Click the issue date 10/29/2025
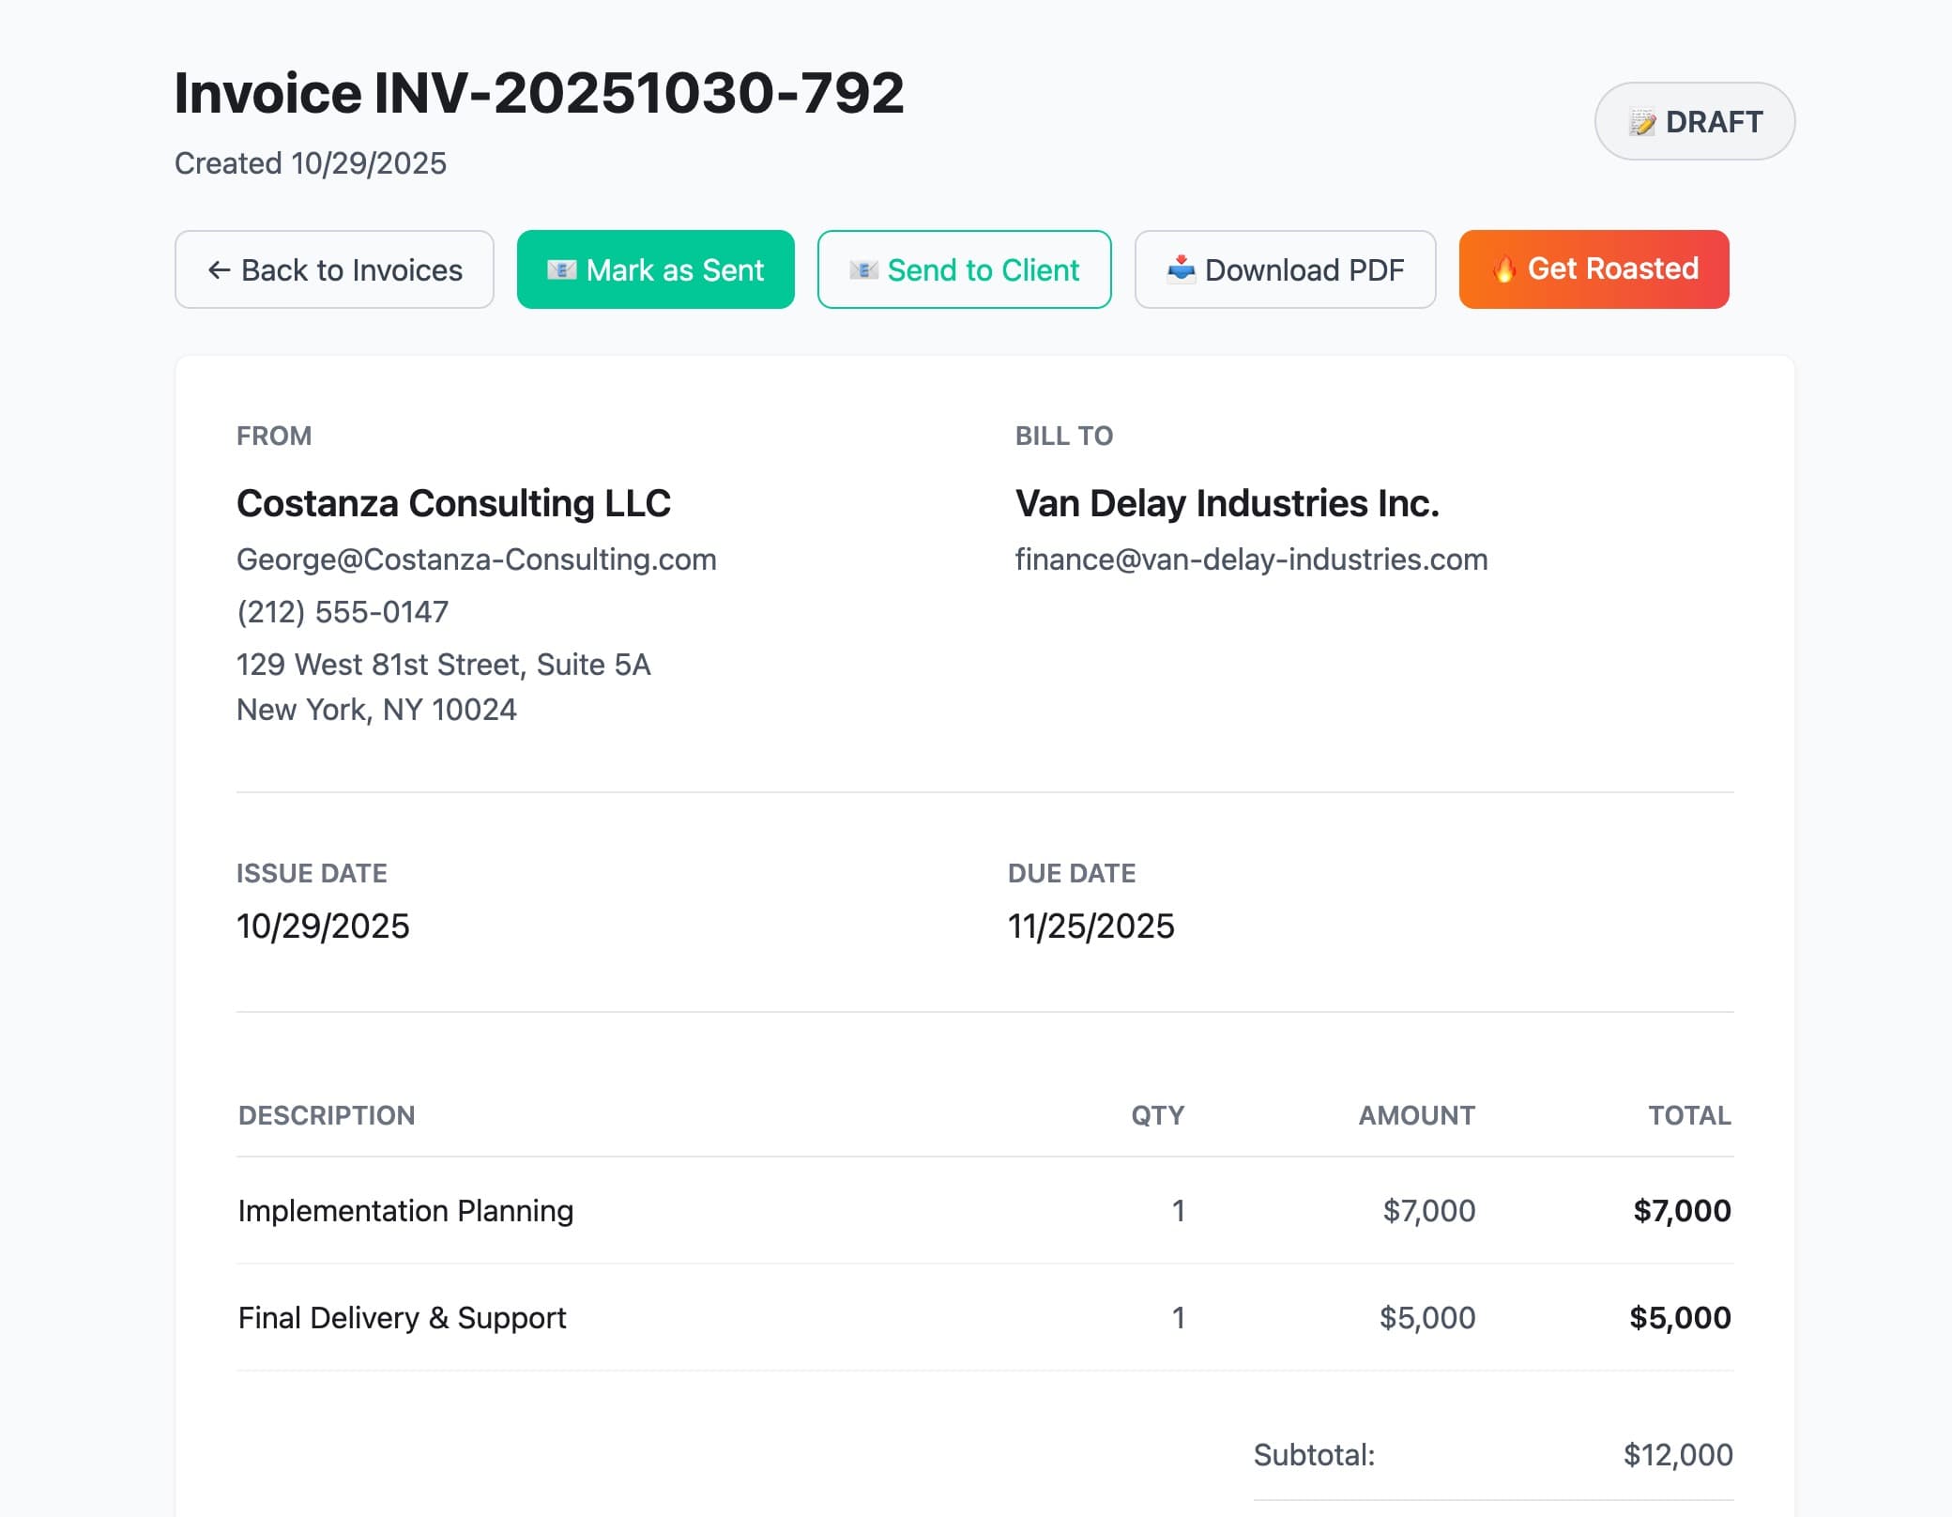 point(323,927)
